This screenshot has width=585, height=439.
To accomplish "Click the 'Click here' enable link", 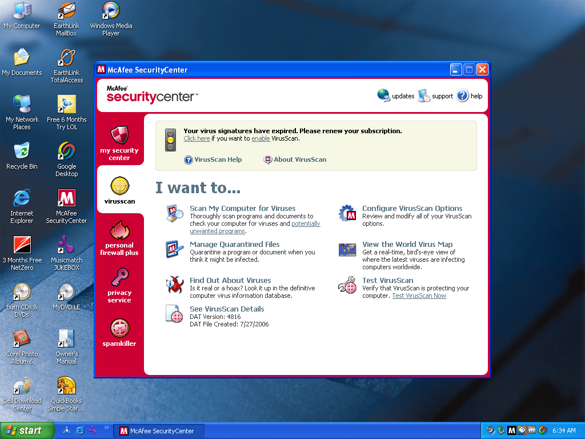I will tap(197, 138).
